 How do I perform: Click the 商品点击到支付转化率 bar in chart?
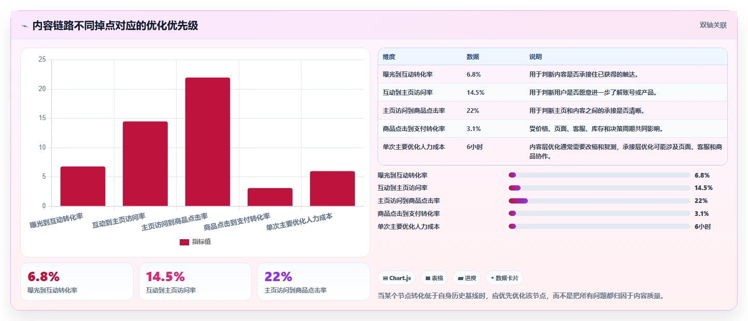[270, 197]
